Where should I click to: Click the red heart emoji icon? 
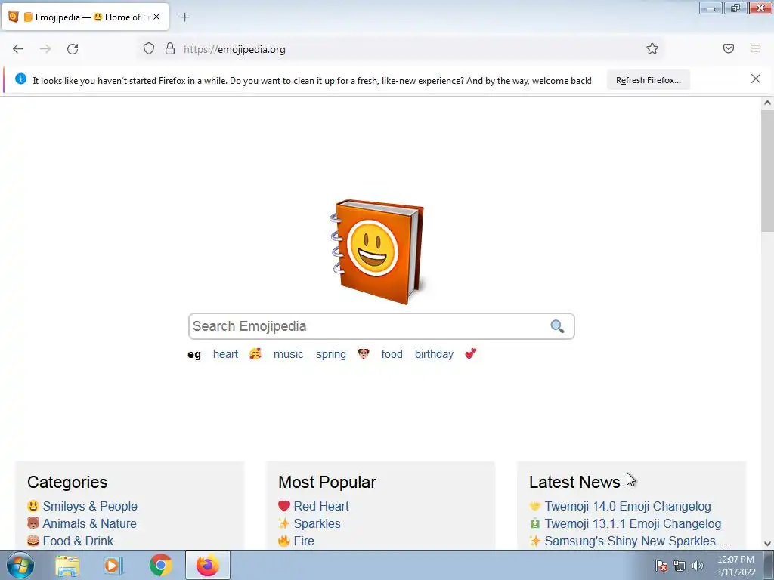[x=284, y=505]
